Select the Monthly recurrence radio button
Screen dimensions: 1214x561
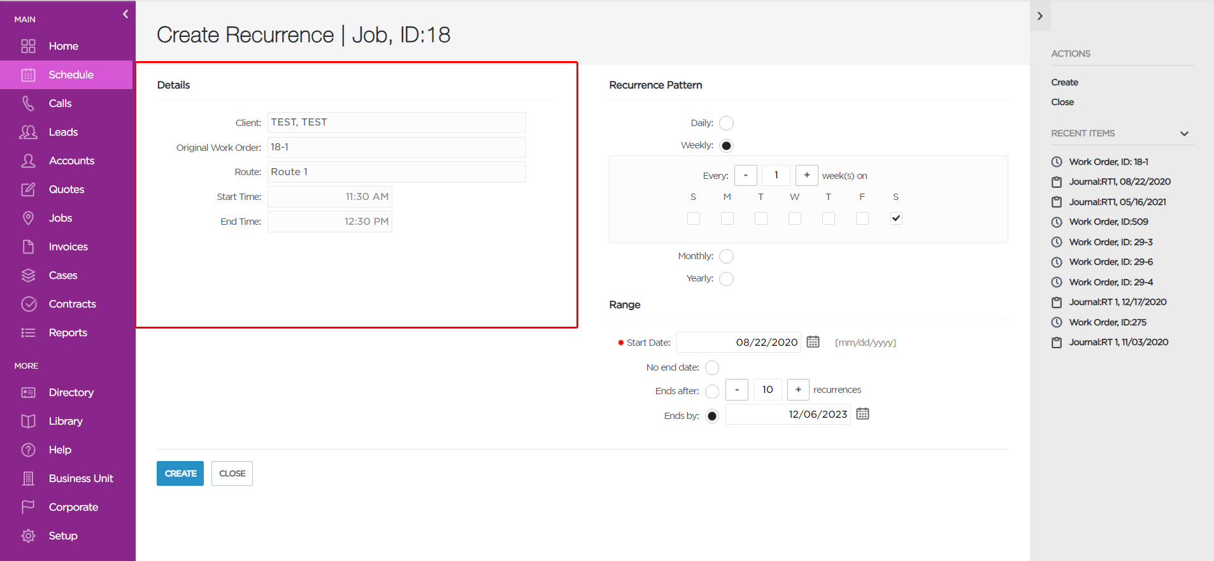point(726,256)
